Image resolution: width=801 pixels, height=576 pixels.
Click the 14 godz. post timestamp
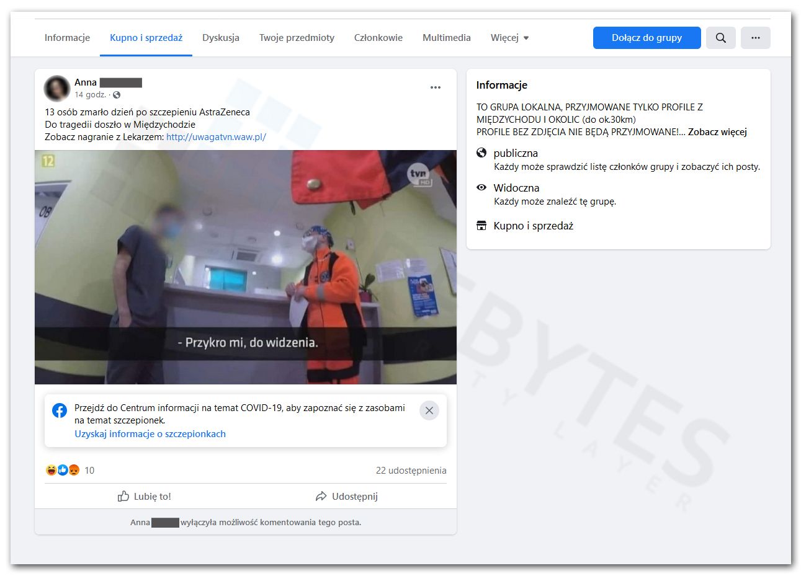(90, 95)
